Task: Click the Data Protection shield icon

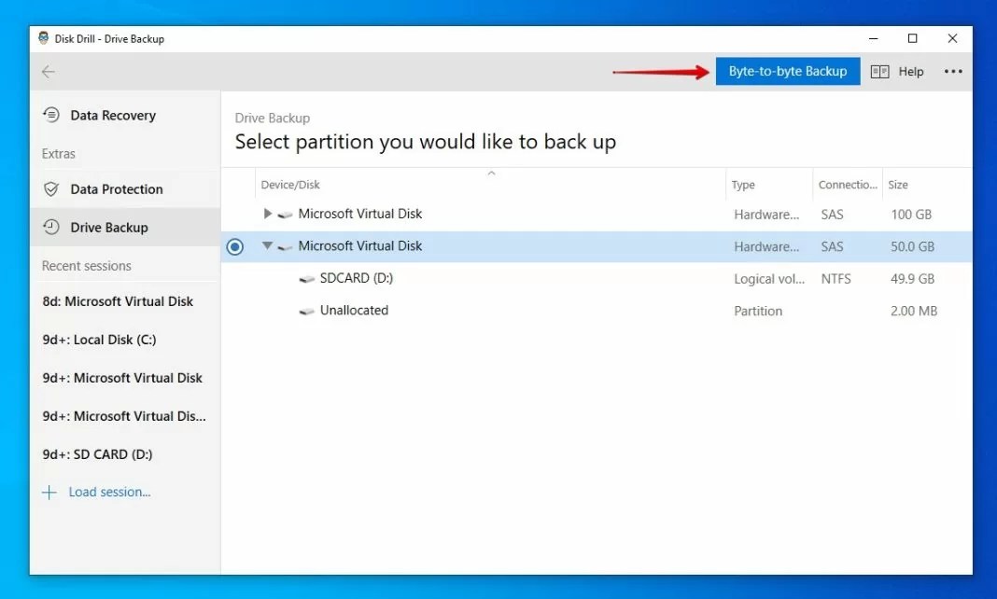Action: tap(51, 188)
